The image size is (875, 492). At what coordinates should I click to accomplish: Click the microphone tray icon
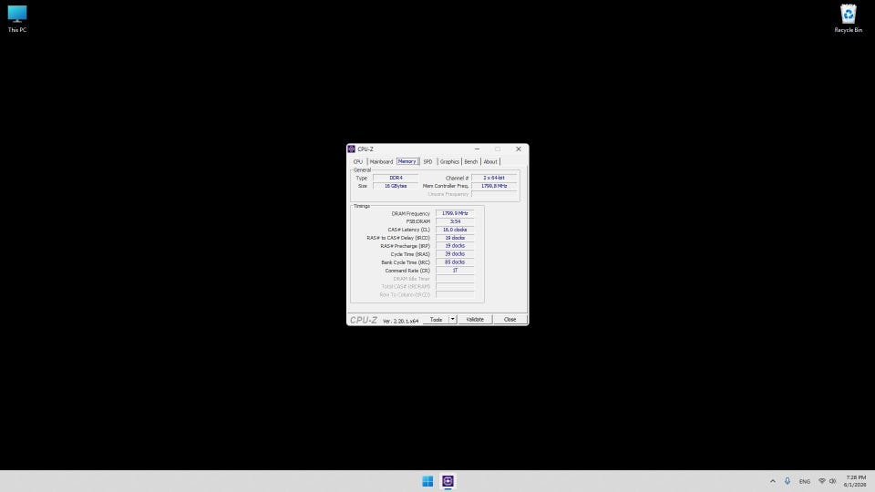click(787, 481)
